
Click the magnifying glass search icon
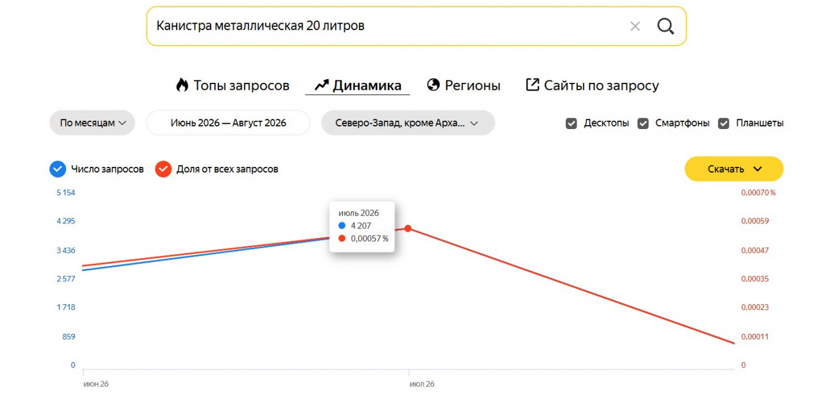tap(665, 26)
